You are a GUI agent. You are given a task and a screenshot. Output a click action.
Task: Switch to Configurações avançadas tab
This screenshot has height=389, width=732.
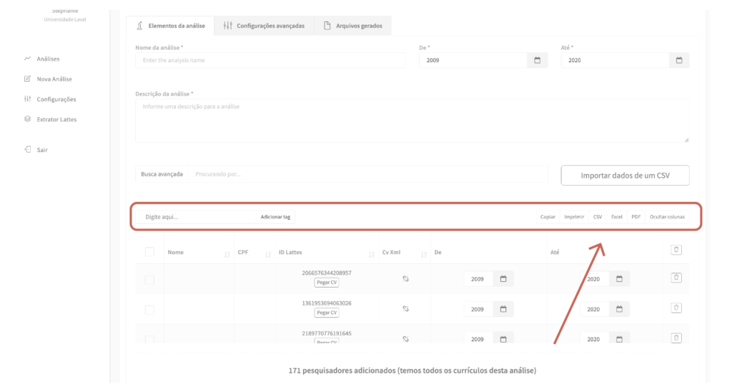(264, 26)
